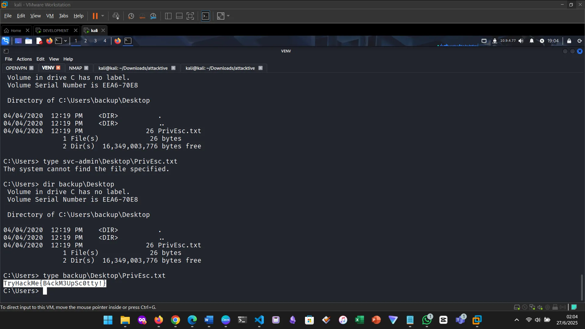Open the suspend button dropdown arrow
The image size is (585, 329).
pos(103,16)
